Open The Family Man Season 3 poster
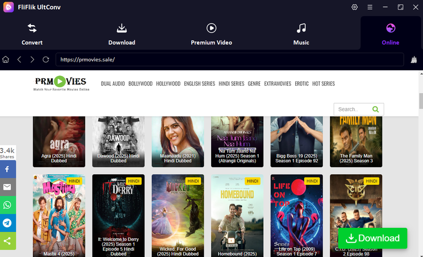Image resolution: width=423 pixels, height=257 pixels. pyautogui.click(x=356, y=142)
